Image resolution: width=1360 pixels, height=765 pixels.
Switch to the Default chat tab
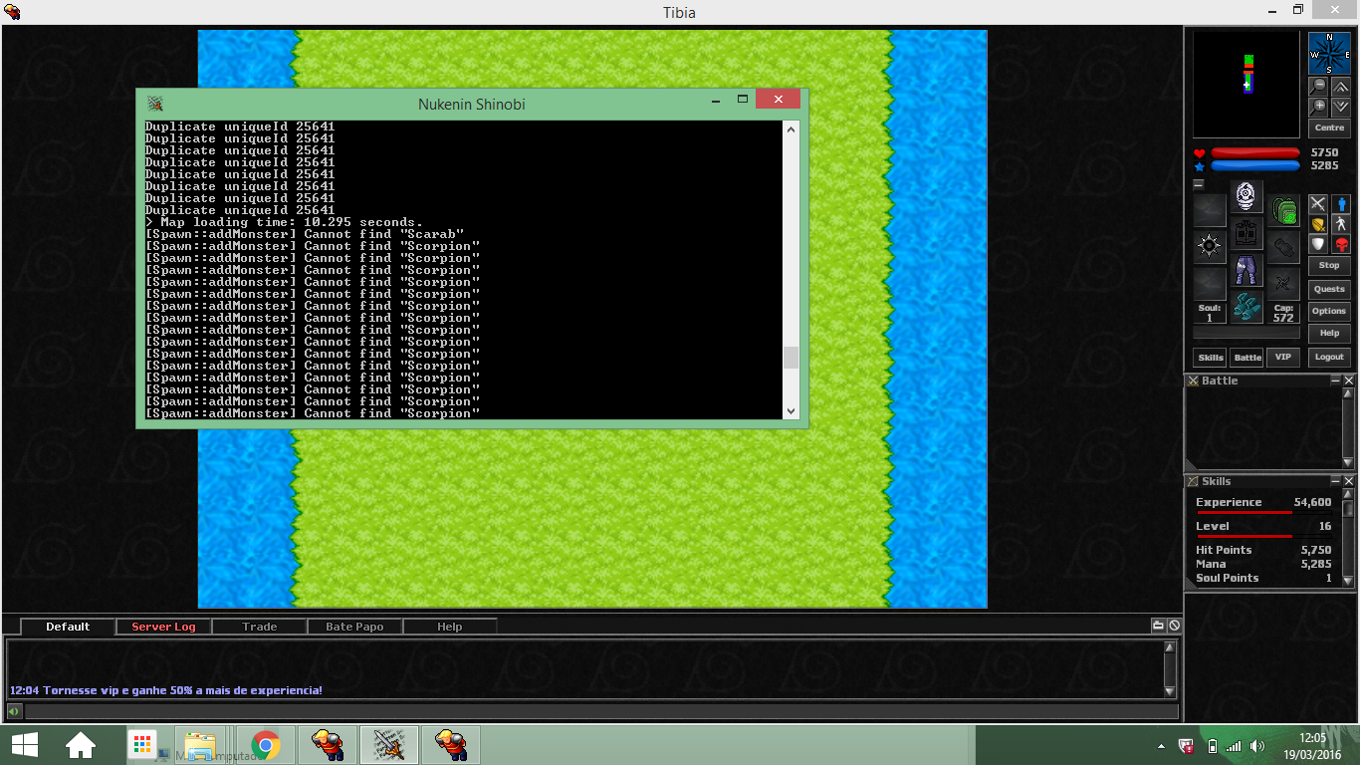click(x=68, y=627)
